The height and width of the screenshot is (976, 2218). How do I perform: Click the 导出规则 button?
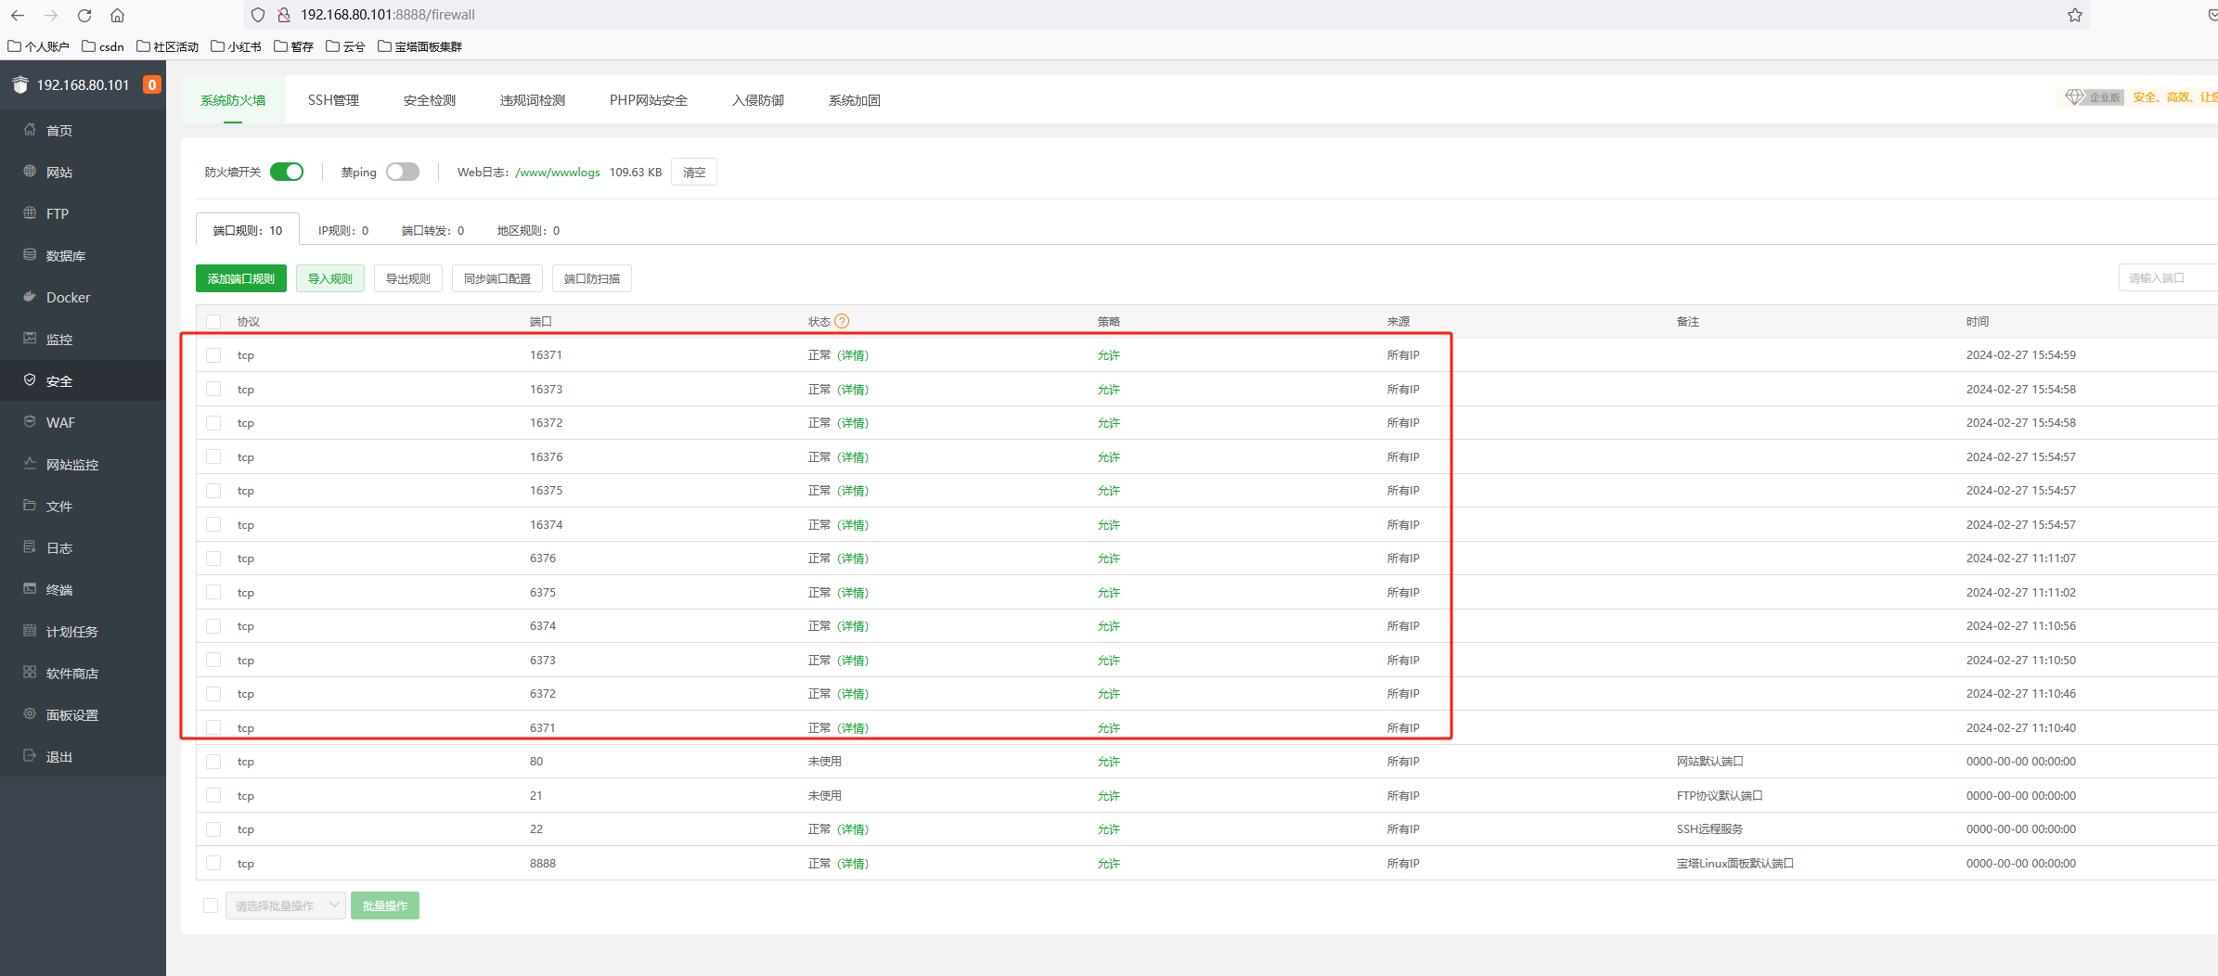(408, 278)
